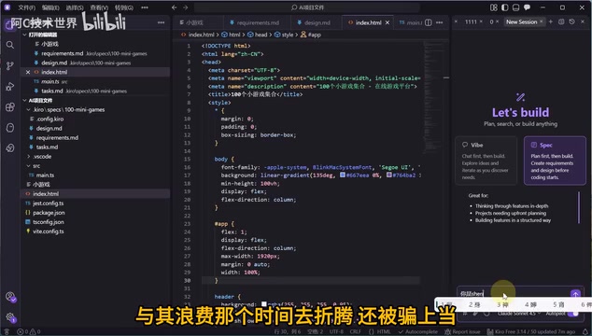Toggle bottom panel visibility icon
The width and height of the screenshot is (592, 336).
point(515,7)
